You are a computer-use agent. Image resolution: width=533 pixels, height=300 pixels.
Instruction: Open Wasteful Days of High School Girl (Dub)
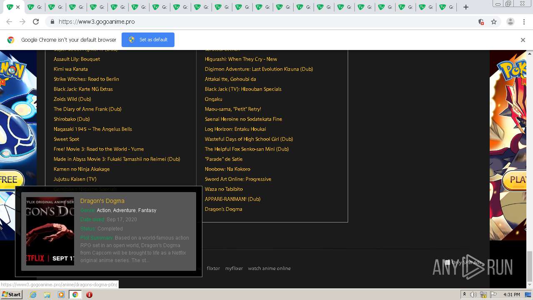249,139
